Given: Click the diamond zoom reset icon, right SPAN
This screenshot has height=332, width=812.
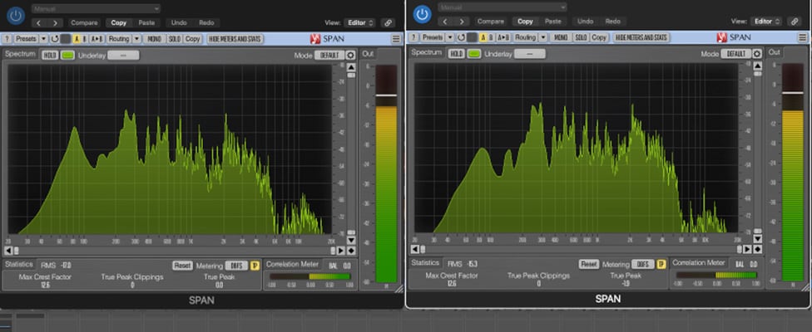Looking at the screenshot, I should 758,249.
